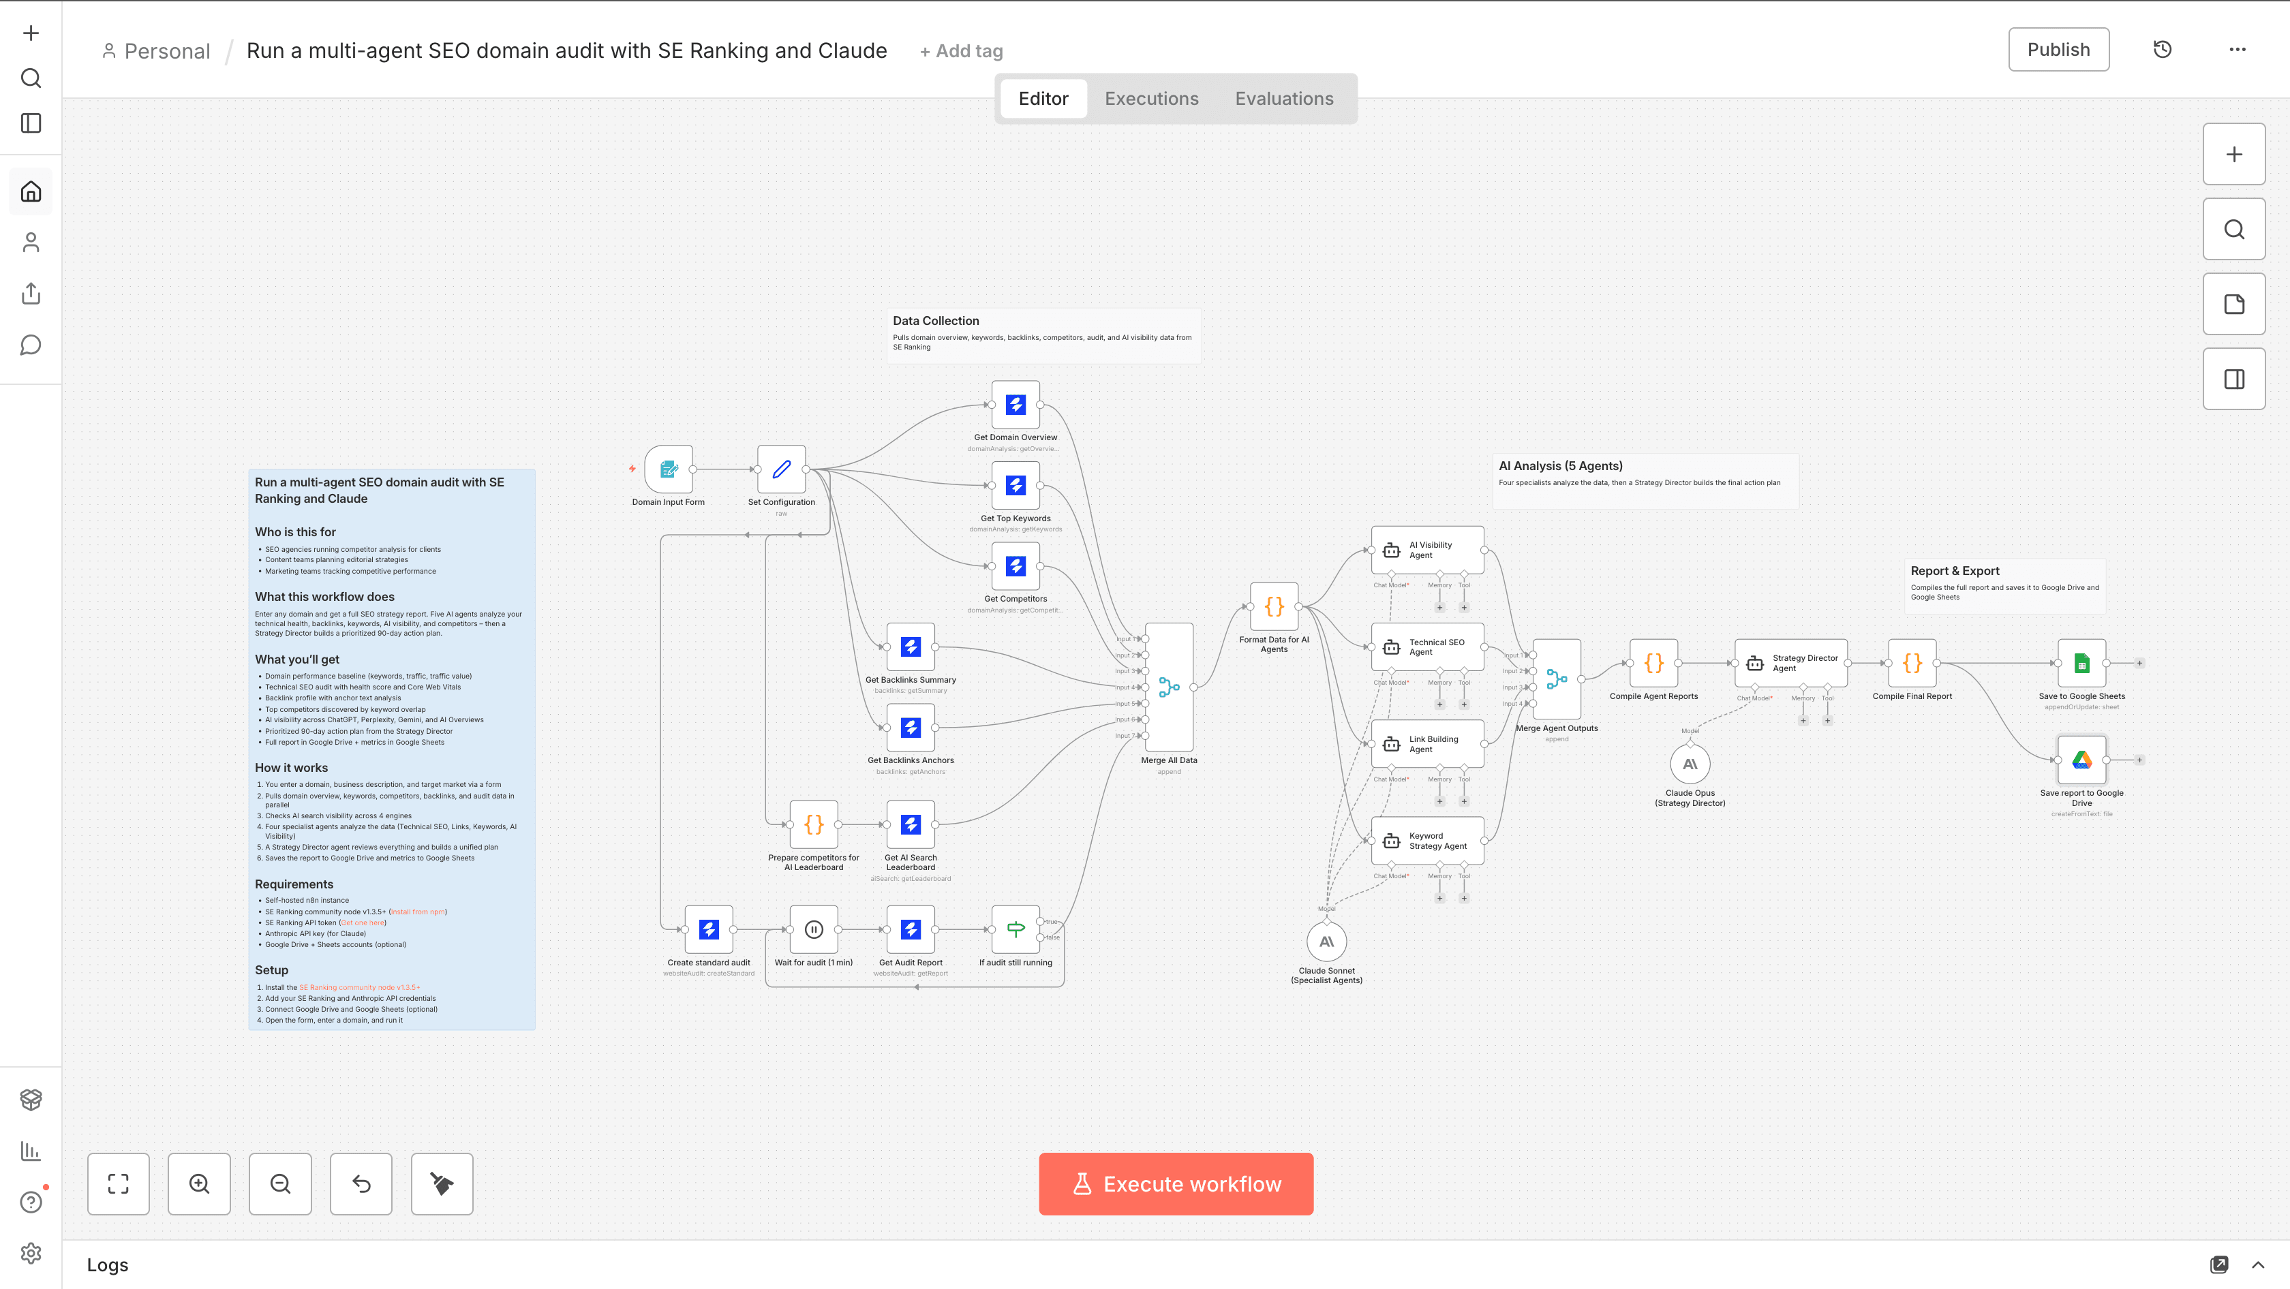The width and height of the screenshot is (2290, 1289).
Task: Open the workflow history clock icon
Action: click(2162, 50)
